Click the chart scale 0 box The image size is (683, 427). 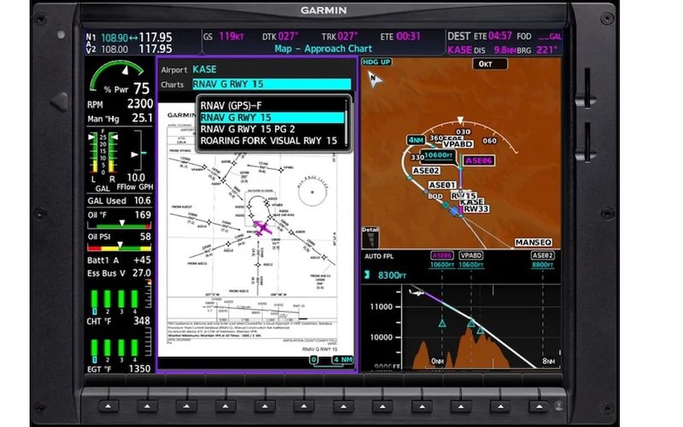[x=313, y=360]
